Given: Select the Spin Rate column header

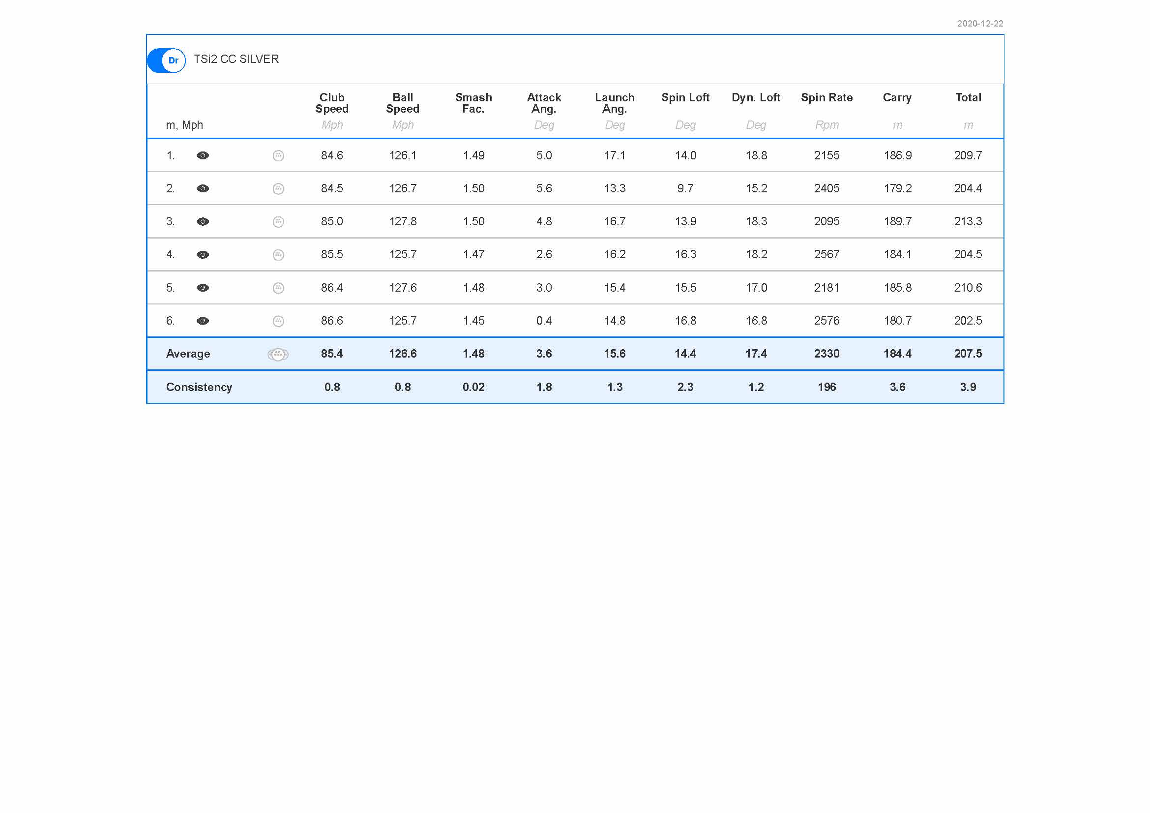Looking at the screenshot, I should 826,97.
